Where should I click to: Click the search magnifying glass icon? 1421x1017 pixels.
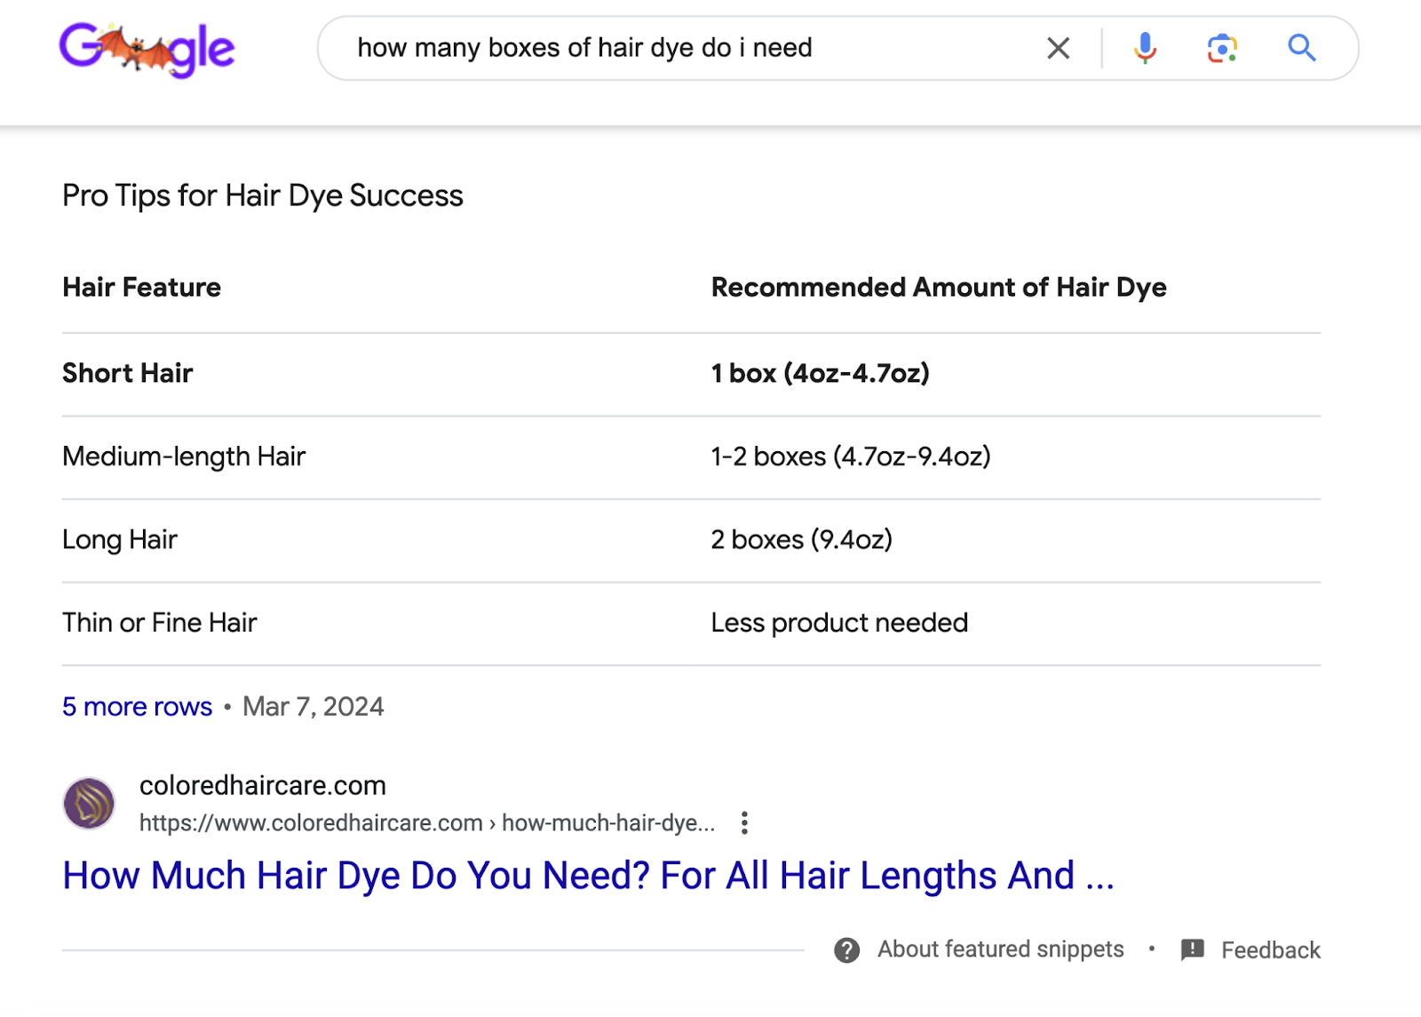(1301, 48)
